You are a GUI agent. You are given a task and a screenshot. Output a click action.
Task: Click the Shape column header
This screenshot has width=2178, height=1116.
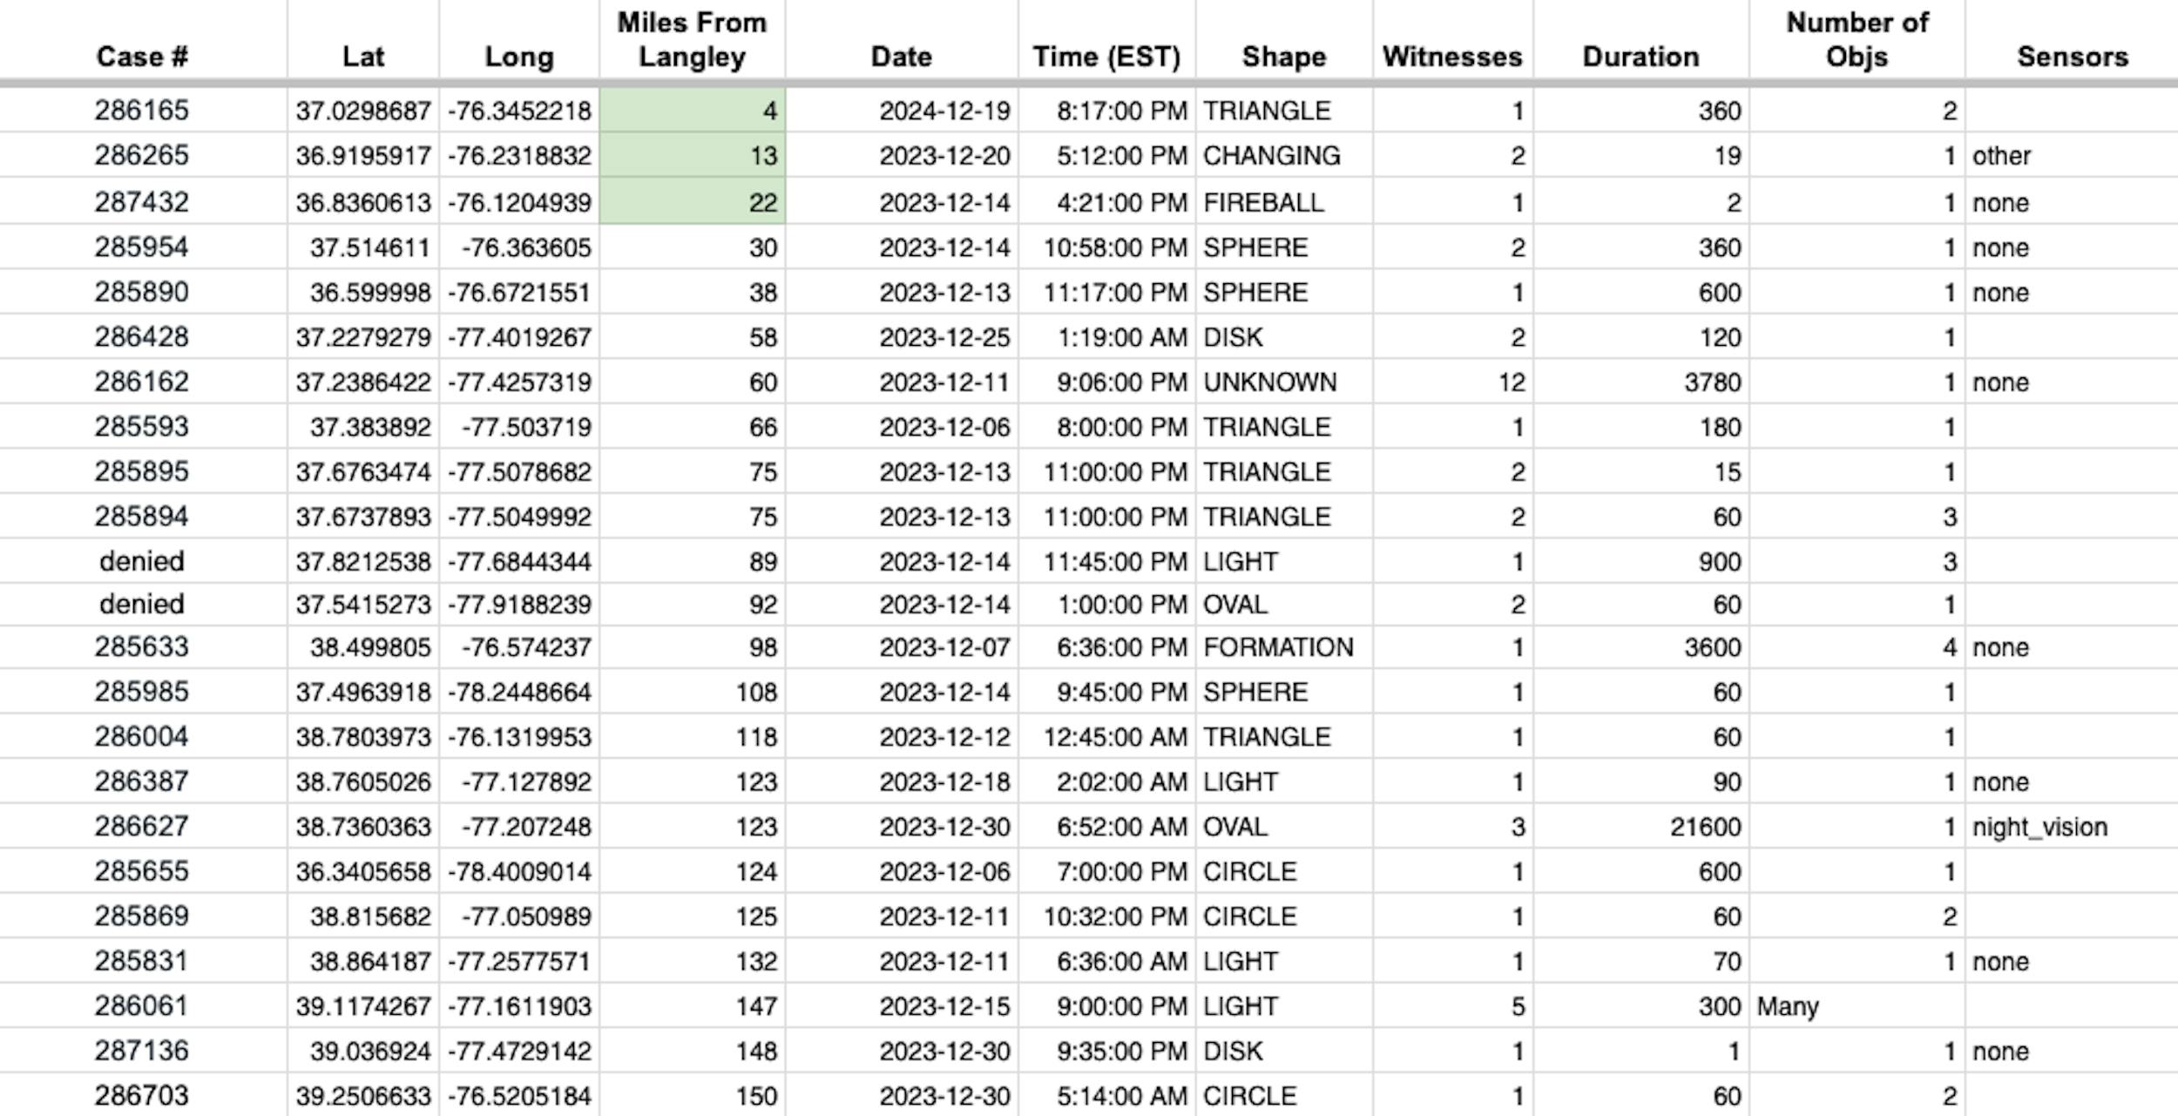pyautogui.click(x=1283, y=57)
